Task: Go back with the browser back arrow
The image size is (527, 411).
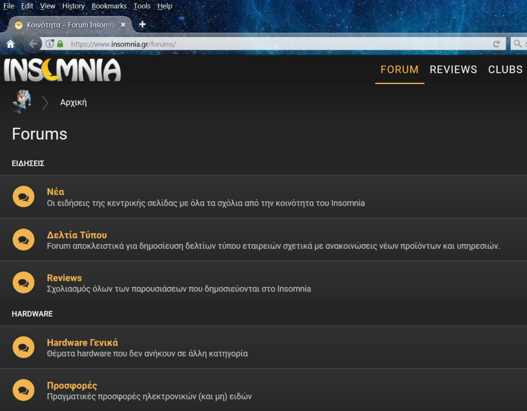Action: [33, 44]
